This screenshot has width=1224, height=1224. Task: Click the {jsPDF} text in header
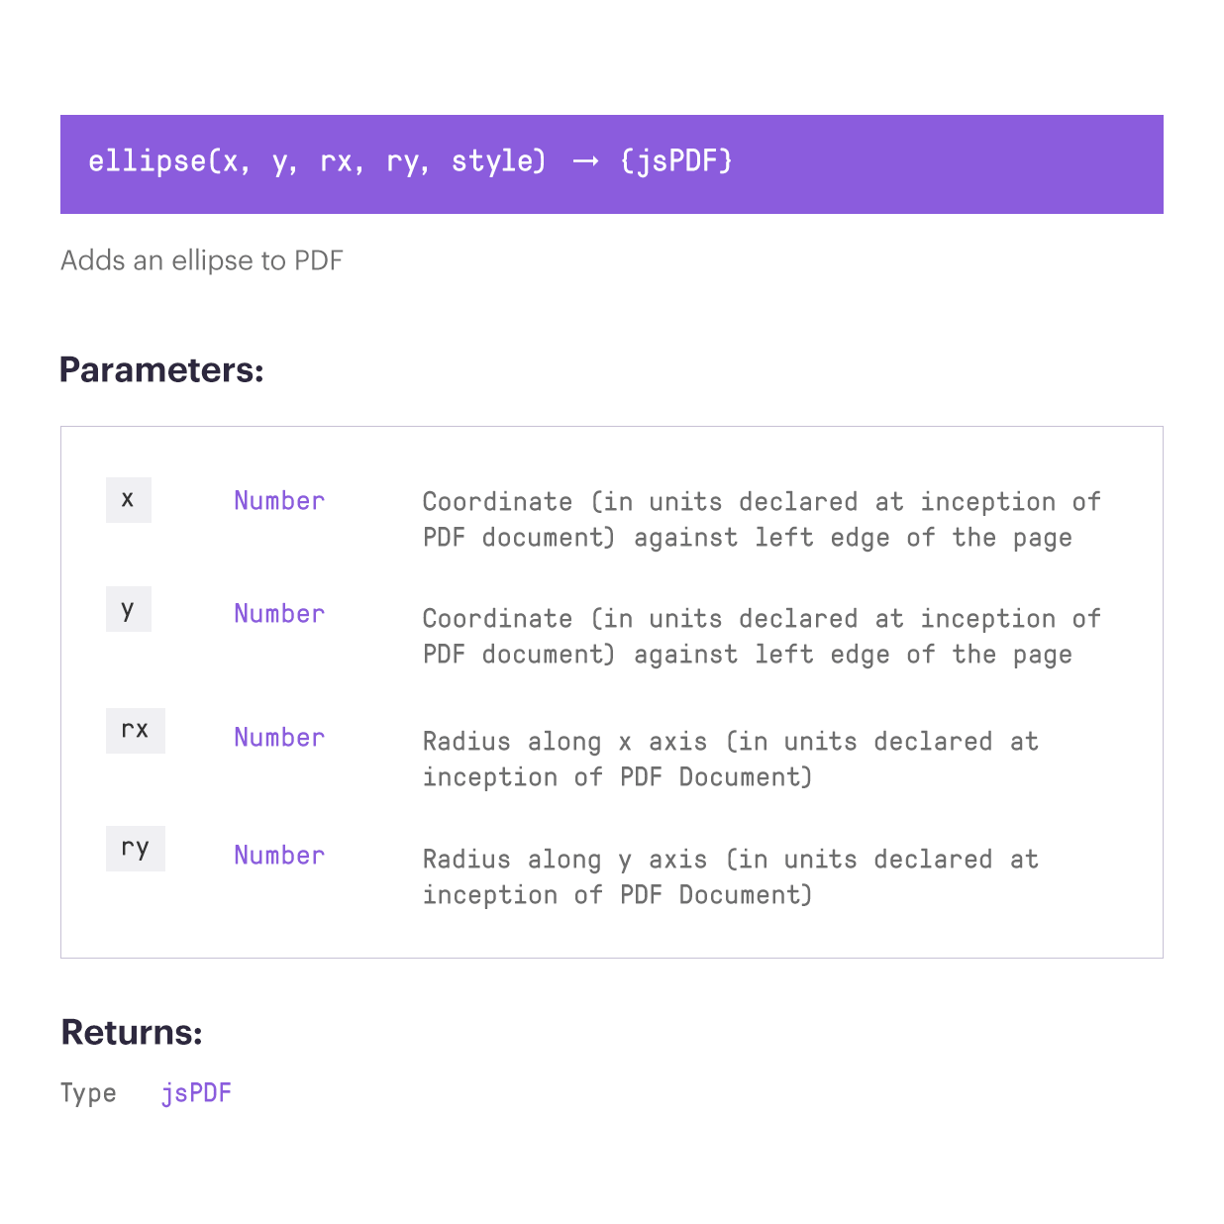[x=676, y=161]
